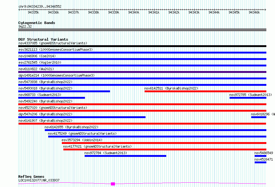This screenshot has width=275, height=187.
Task: Click the RefSeq Genes track title
Action: tap(31, 177)
